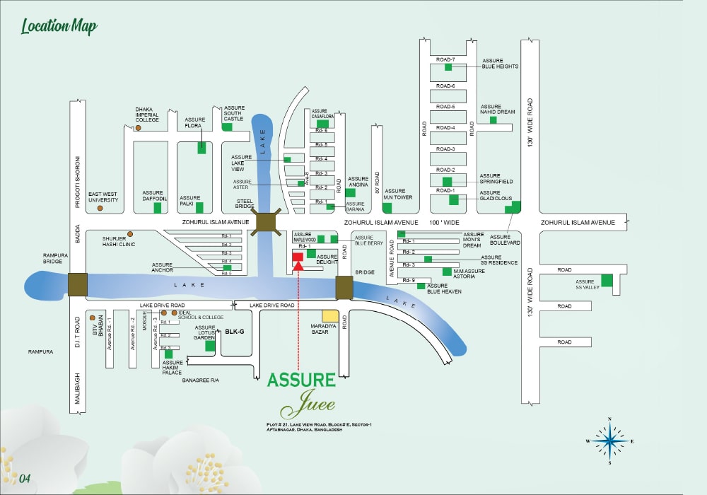Select the Assure Daffodil green square

pos(158,208)
